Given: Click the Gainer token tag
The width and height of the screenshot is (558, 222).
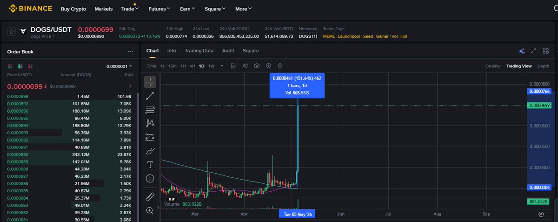Looking at the screenshot, I should [x=382, y=36].
